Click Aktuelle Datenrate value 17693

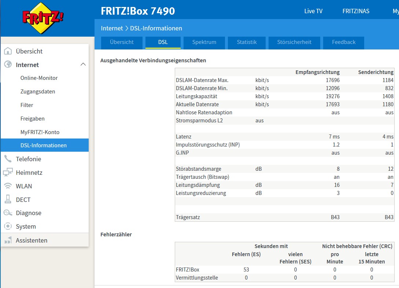click(333, 104)
